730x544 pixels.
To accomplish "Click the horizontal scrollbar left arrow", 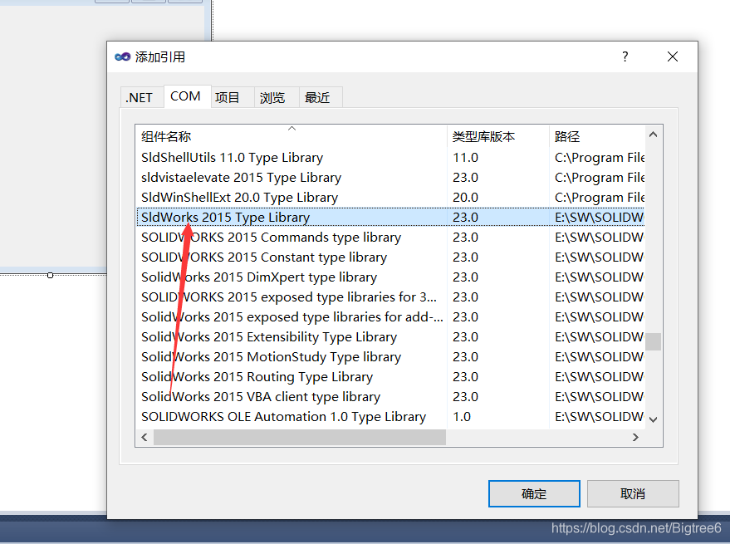I will (x=145, y=438).
